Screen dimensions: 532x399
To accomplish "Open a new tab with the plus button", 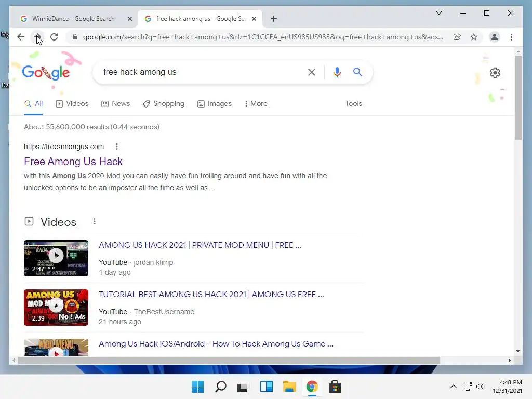I will click(x=274, y=19).
